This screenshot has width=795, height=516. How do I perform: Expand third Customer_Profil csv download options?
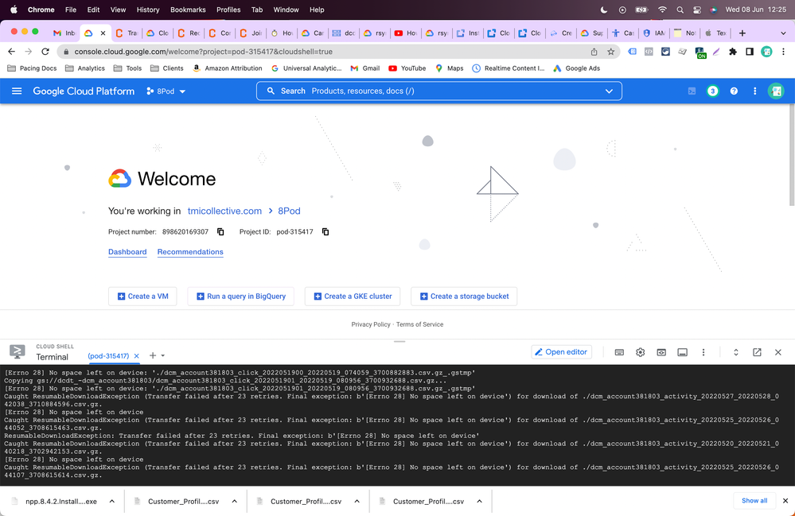[479, 502]
